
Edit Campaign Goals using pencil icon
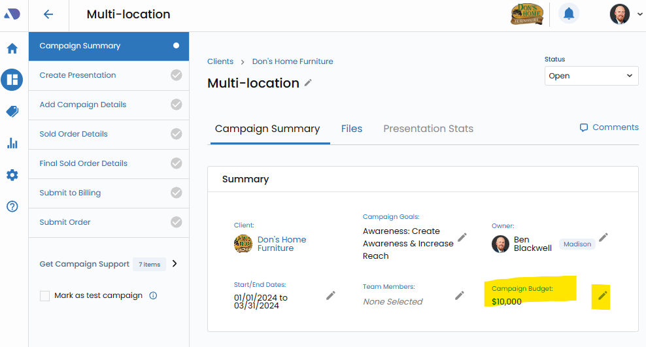click(x=462, y=237)
